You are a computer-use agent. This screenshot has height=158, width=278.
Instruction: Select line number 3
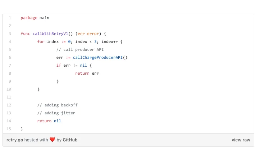(10, 34)
